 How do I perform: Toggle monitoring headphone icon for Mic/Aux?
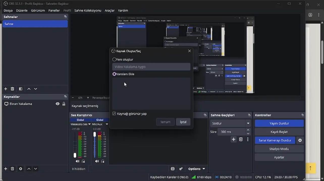pos(103,161)
